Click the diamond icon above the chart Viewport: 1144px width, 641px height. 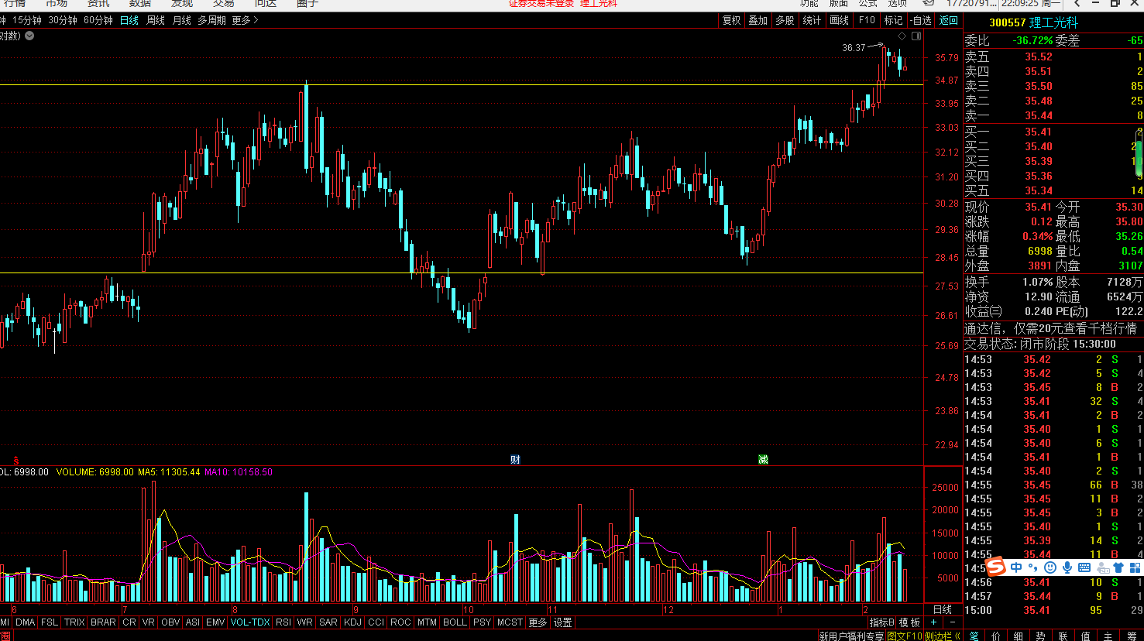click(x=902, y=36)
